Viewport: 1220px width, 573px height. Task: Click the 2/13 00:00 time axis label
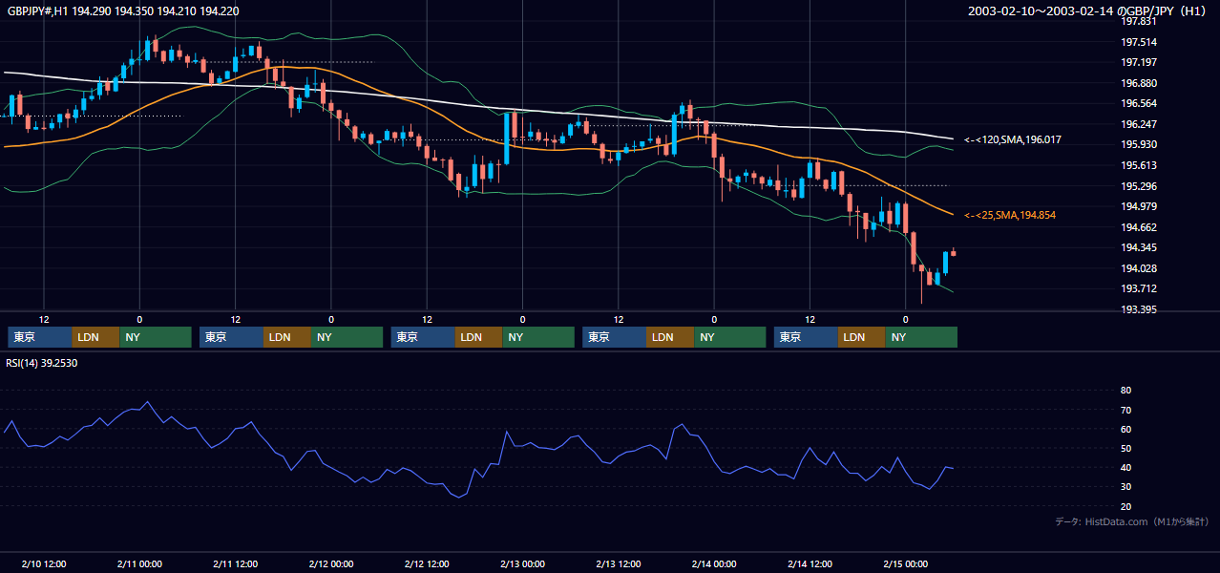point(522,563)
